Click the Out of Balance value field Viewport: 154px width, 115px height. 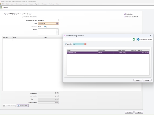point(48,103)
